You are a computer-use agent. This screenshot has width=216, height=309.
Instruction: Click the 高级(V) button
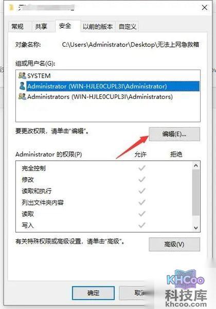174,244
